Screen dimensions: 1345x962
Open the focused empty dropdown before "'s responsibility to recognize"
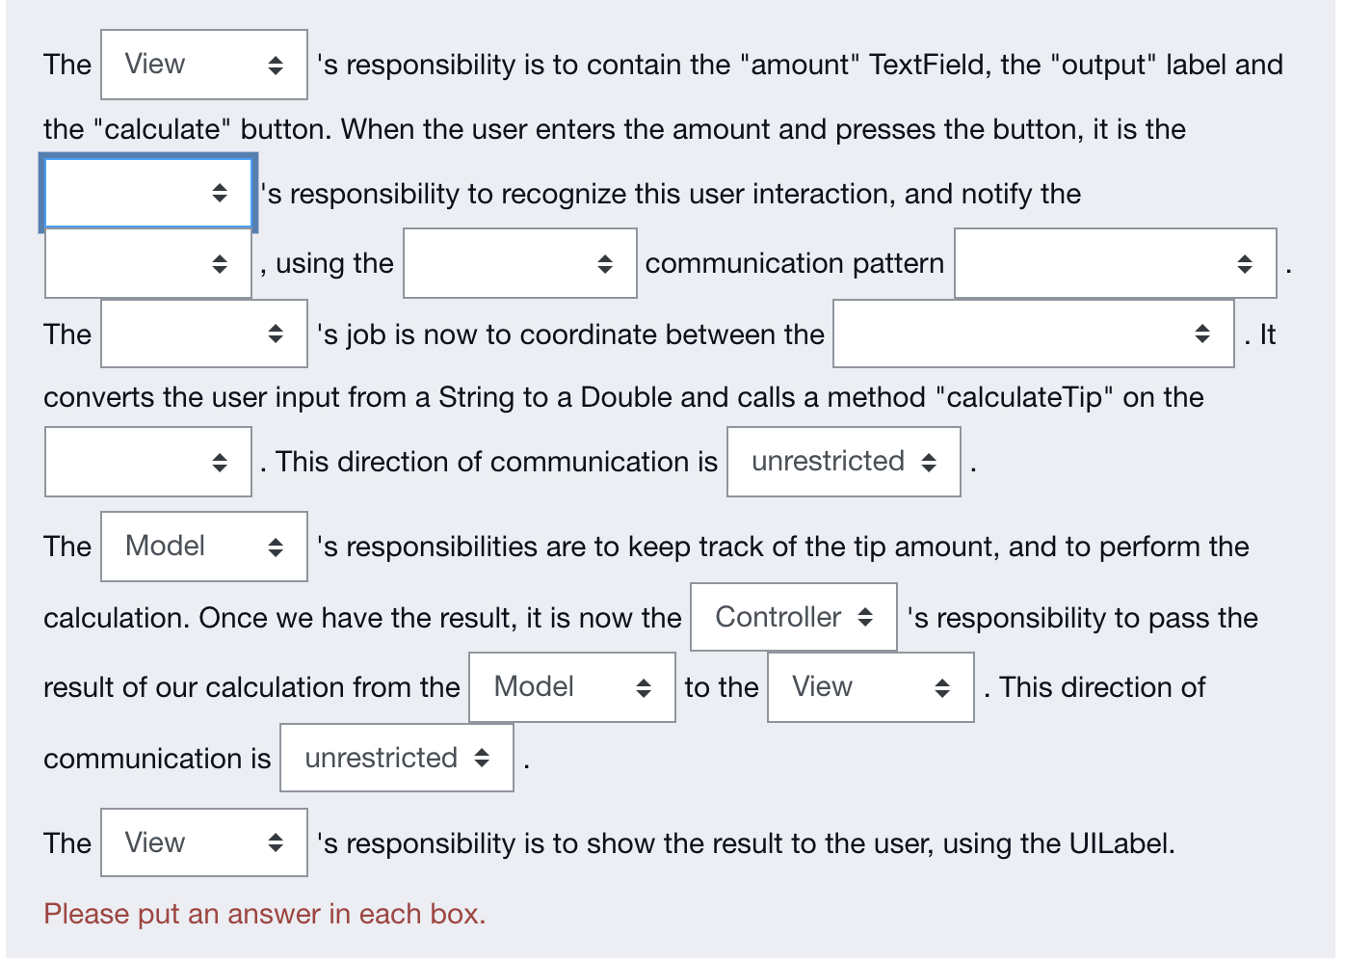tap(148, 194)
